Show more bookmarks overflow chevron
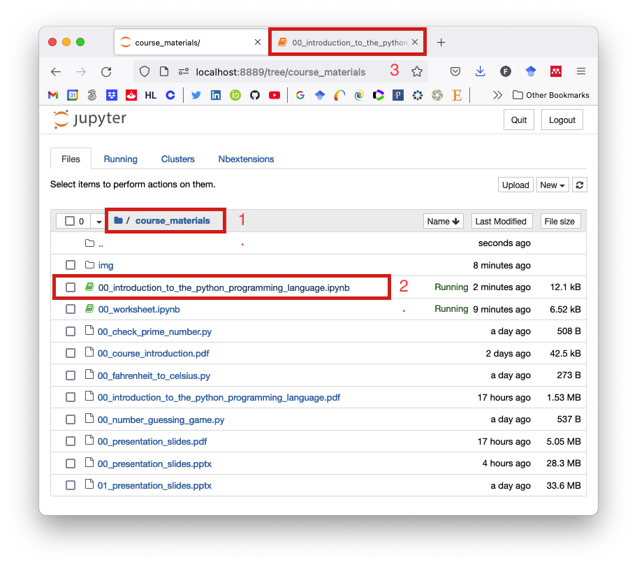Viewport: 637px width, 567px height. click(x=497, y=95)
